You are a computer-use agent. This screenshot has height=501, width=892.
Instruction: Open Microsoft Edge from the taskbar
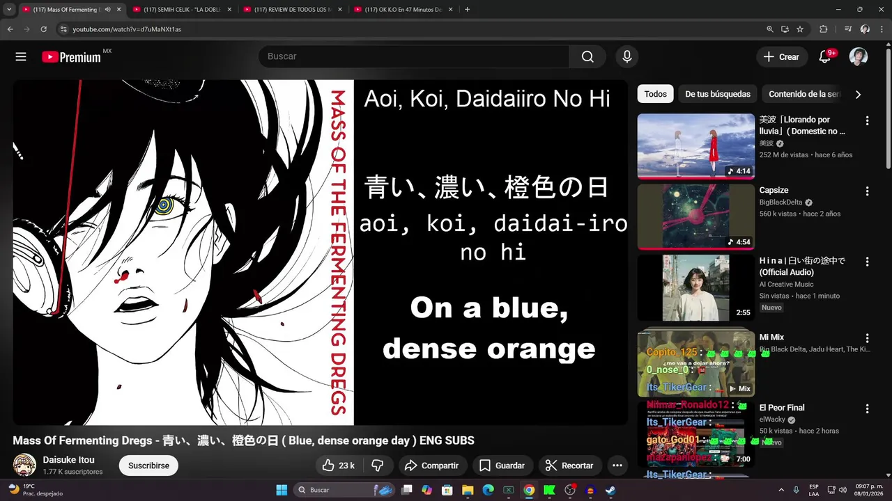tap(488, 490)
